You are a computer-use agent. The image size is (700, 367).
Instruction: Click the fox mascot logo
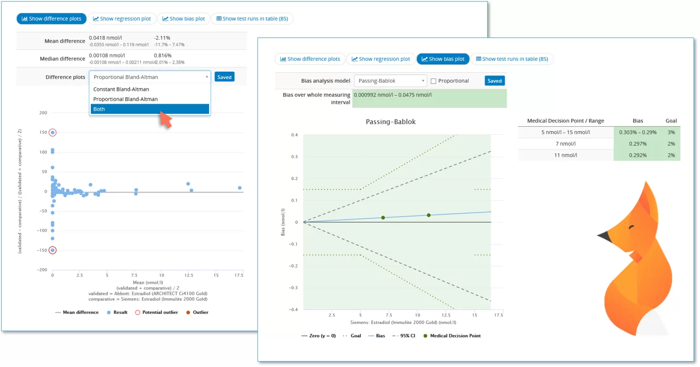(637, 256)
